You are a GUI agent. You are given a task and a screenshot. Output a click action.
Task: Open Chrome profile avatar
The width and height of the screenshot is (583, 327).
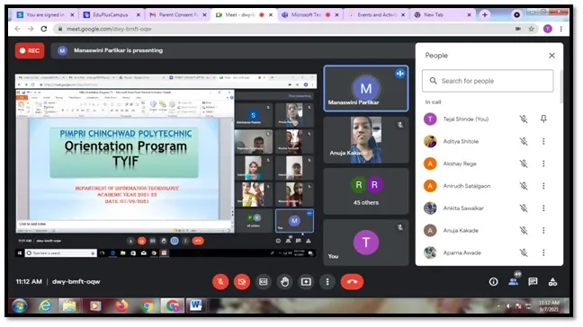[x=547, y=29]
